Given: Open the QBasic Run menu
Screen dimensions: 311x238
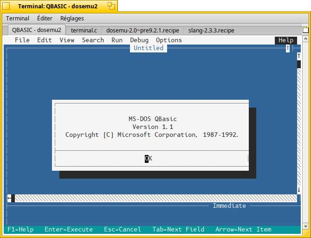Looking at the screenshot, I should pyautogui.click(x=117, y=40).
